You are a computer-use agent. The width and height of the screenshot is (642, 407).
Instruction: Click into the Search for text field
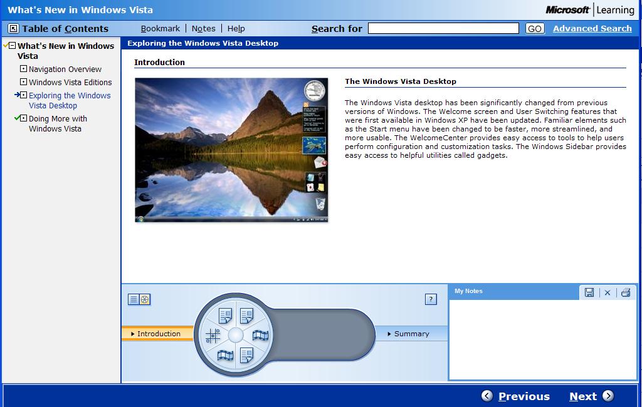click(x=443, y=28)
